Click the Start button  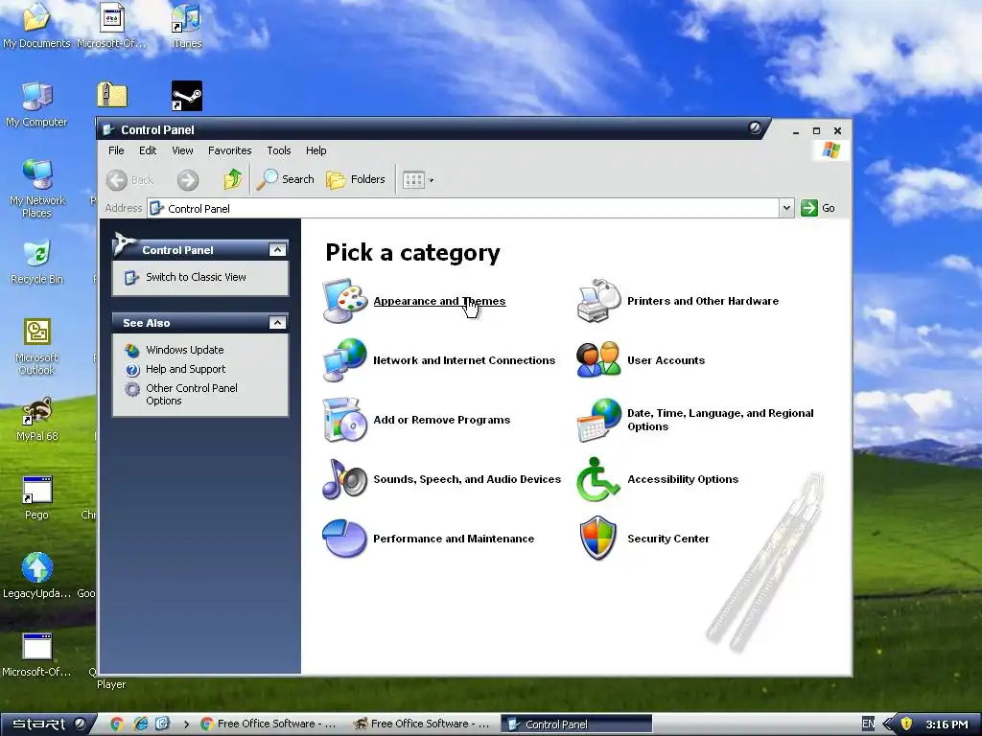pyautogui.click(x=47, y=724)
